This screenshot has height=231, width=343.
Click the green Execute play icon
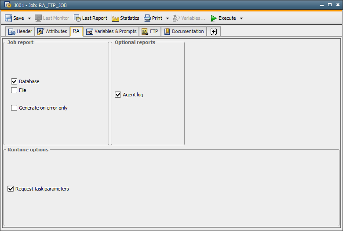pyautogui.click(x=214, y=18)
